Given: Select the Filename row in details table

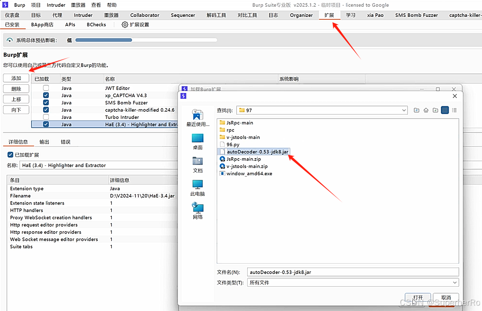Looking at the screenshot, I should 92,196.
